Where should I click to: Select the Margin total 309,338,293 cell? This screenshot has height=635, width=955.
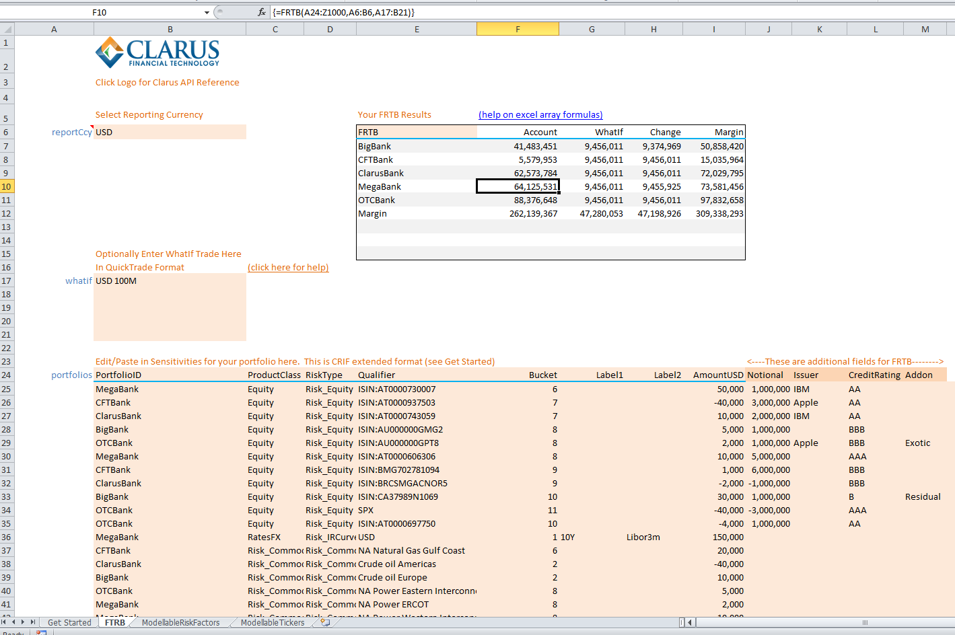point(714,213)
